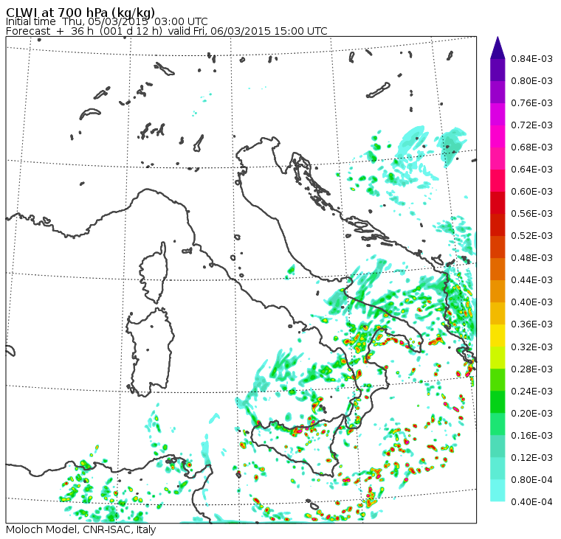Click legend band between 0.60E-03 and 0.56E-03

(x=498, y=203)
